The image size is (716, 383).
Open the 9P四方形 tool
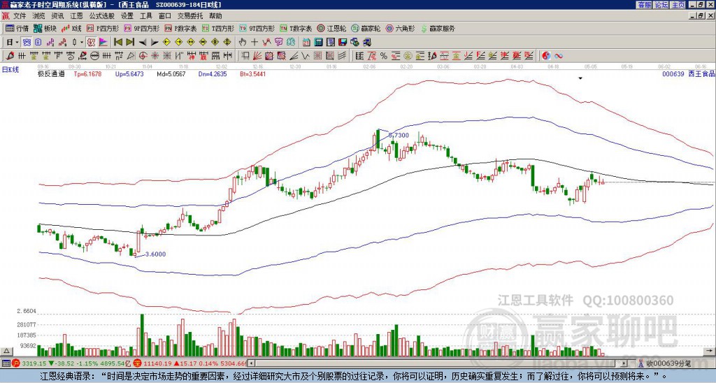tap(141, 28)
